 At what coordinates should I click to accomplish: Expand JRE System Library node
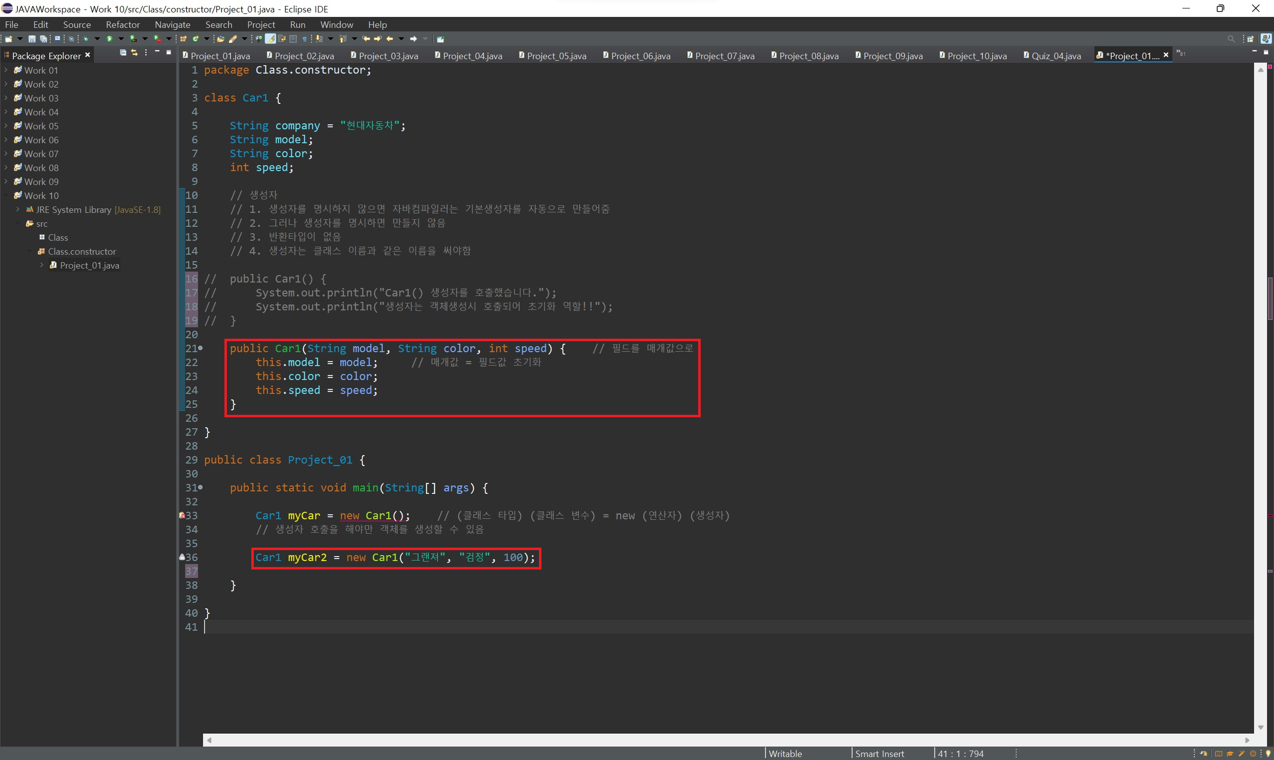click(x=18, y=209)
